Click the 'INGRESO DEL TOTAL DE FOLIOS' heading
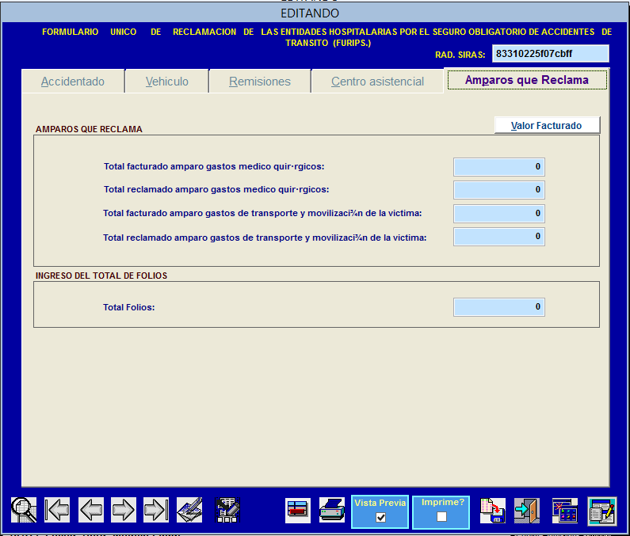 [101, 276]
